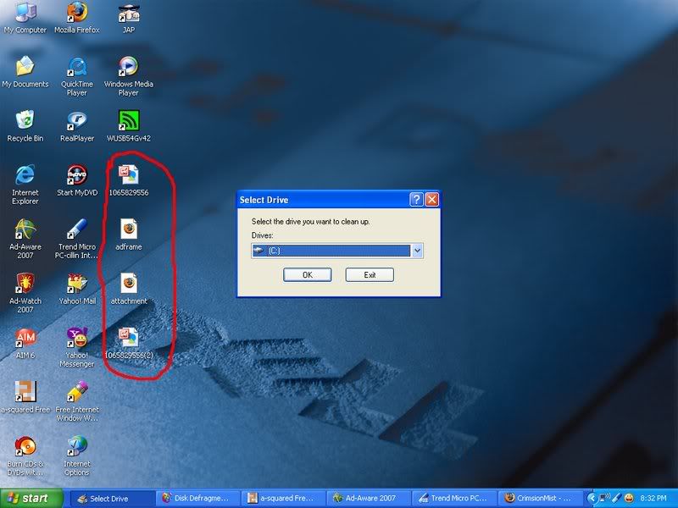Select the My Documents desktop icon
Viewport: 678px width, 508px height.
click(25, 72)
